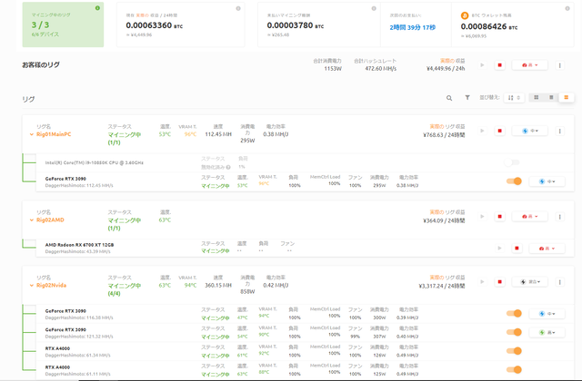Open Rig02AMD three-dot menu
The width and height of the screenshot is (582, 381).
[560, 217]
